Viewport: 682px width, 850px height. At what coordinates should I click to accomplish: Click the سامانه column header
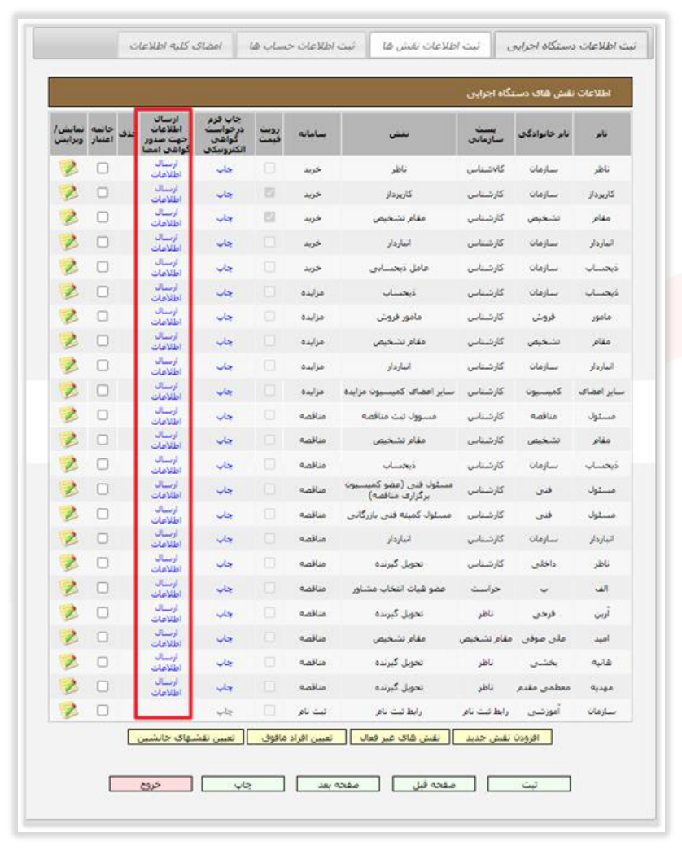point(312,134)
